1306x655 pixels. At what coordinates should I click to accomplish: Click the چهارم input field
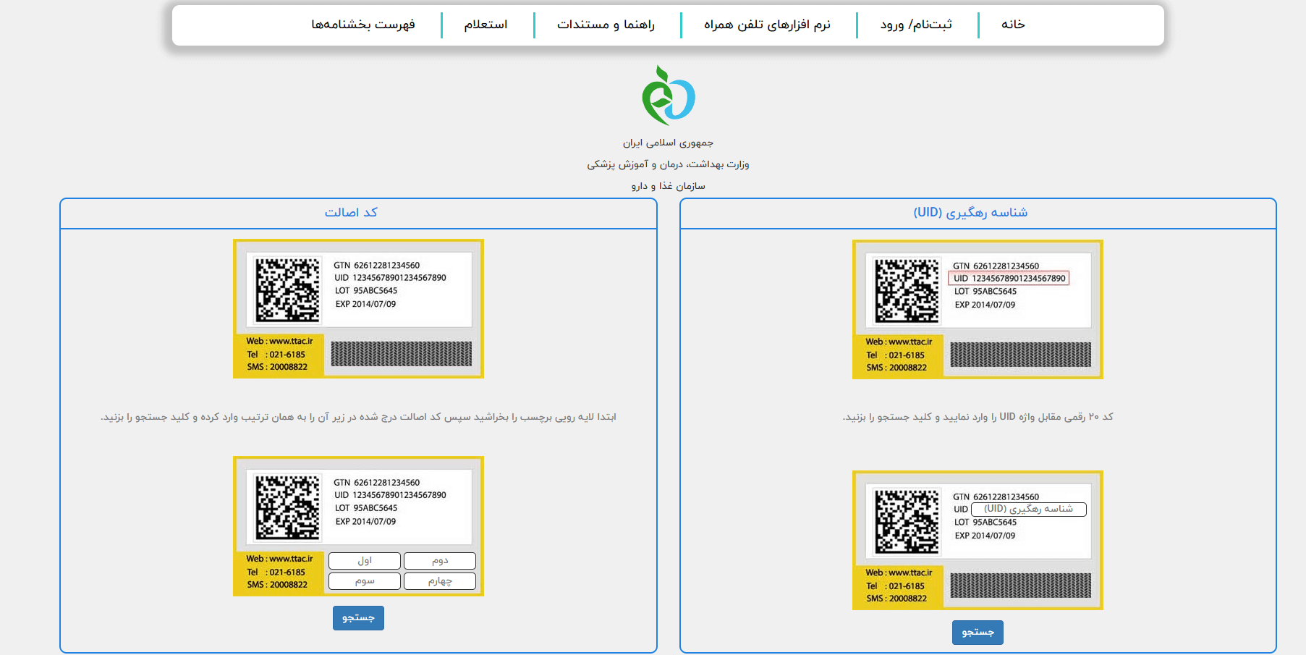point(439,580)
